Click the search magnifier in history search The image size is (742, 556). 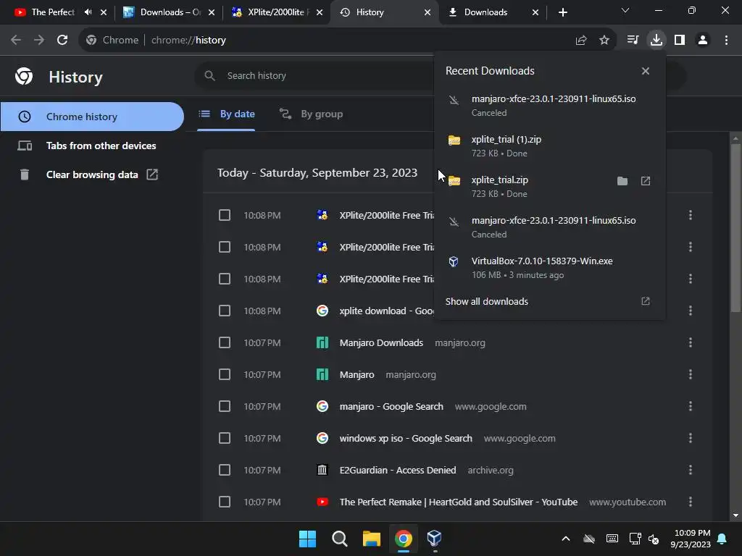tap(209, 75)
